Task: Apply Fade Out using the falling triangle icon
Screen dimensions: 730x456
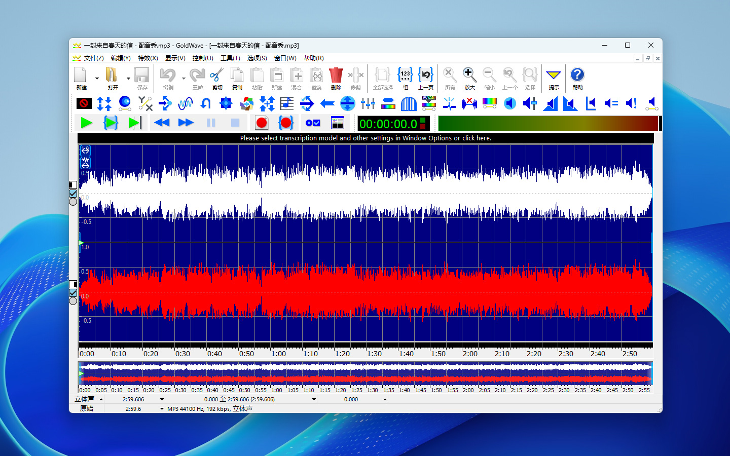Action: coord(571,104)
